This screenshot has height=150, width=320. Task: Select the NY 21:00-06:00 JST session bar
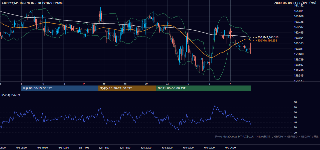pyautogui.click(x=204, y=88)
